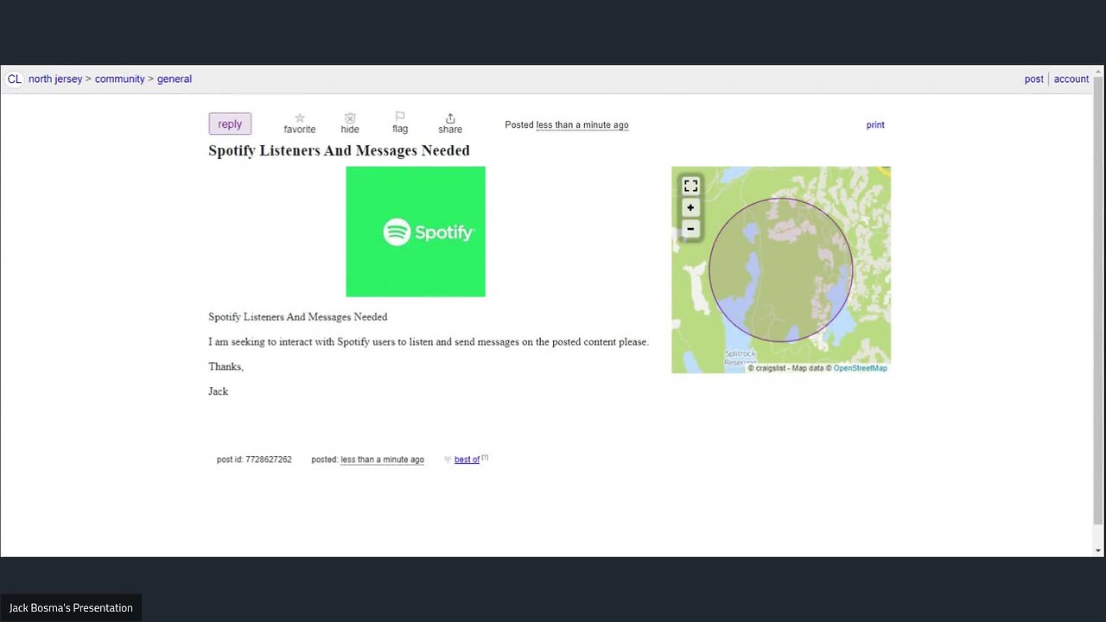Go to the community breadcrumb link
The image size is (1106, 622).
point(120,79)
